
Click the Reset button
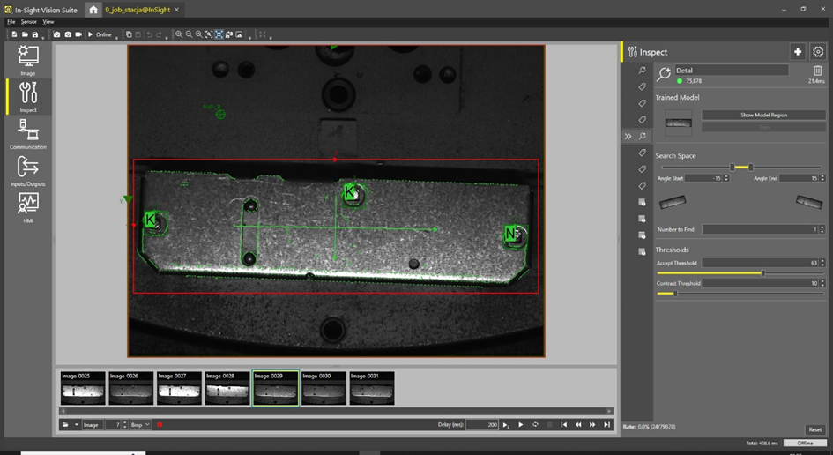pyautogui.click(x=815, y=429)
